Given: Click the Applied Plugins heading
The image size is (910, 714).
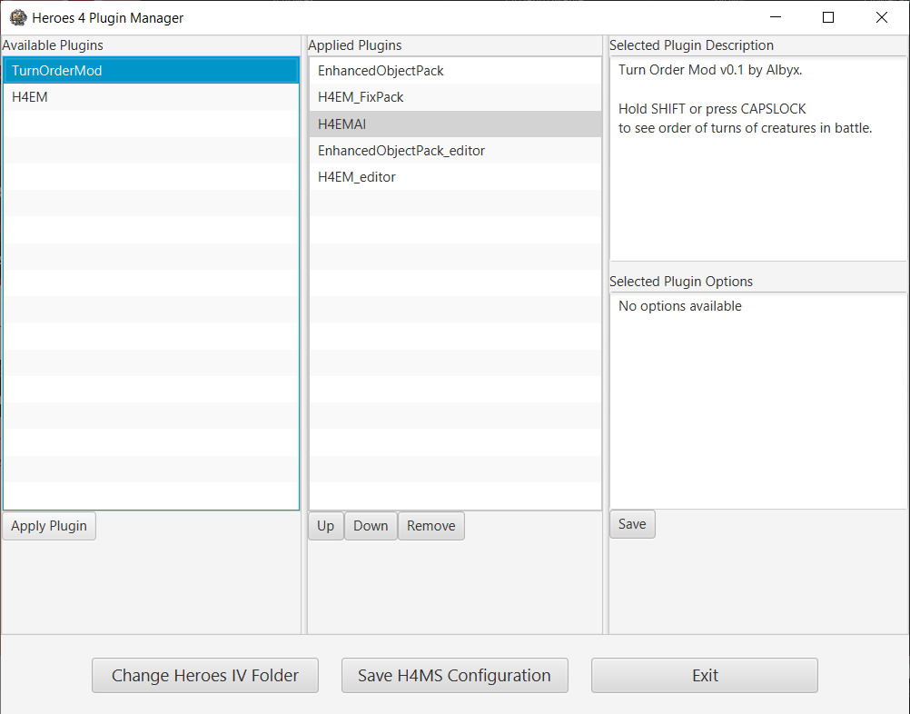Looking at the screenshot, I should click(354, 45).
